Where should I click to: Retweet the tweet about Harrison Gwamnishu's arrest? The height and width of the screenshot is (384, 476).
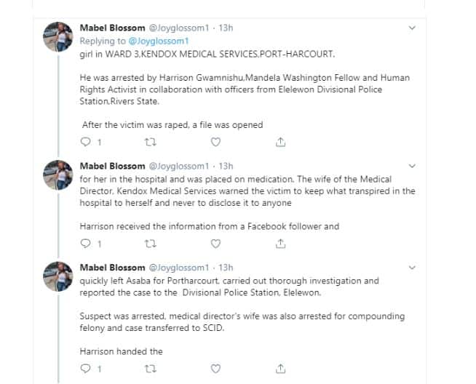(151, 143)
